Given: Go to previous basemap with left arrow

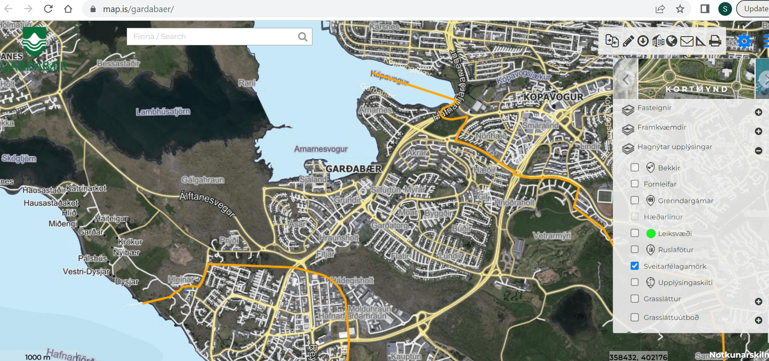Looking at the screenshot, I should pyautogui.click(x=625, y=79).
